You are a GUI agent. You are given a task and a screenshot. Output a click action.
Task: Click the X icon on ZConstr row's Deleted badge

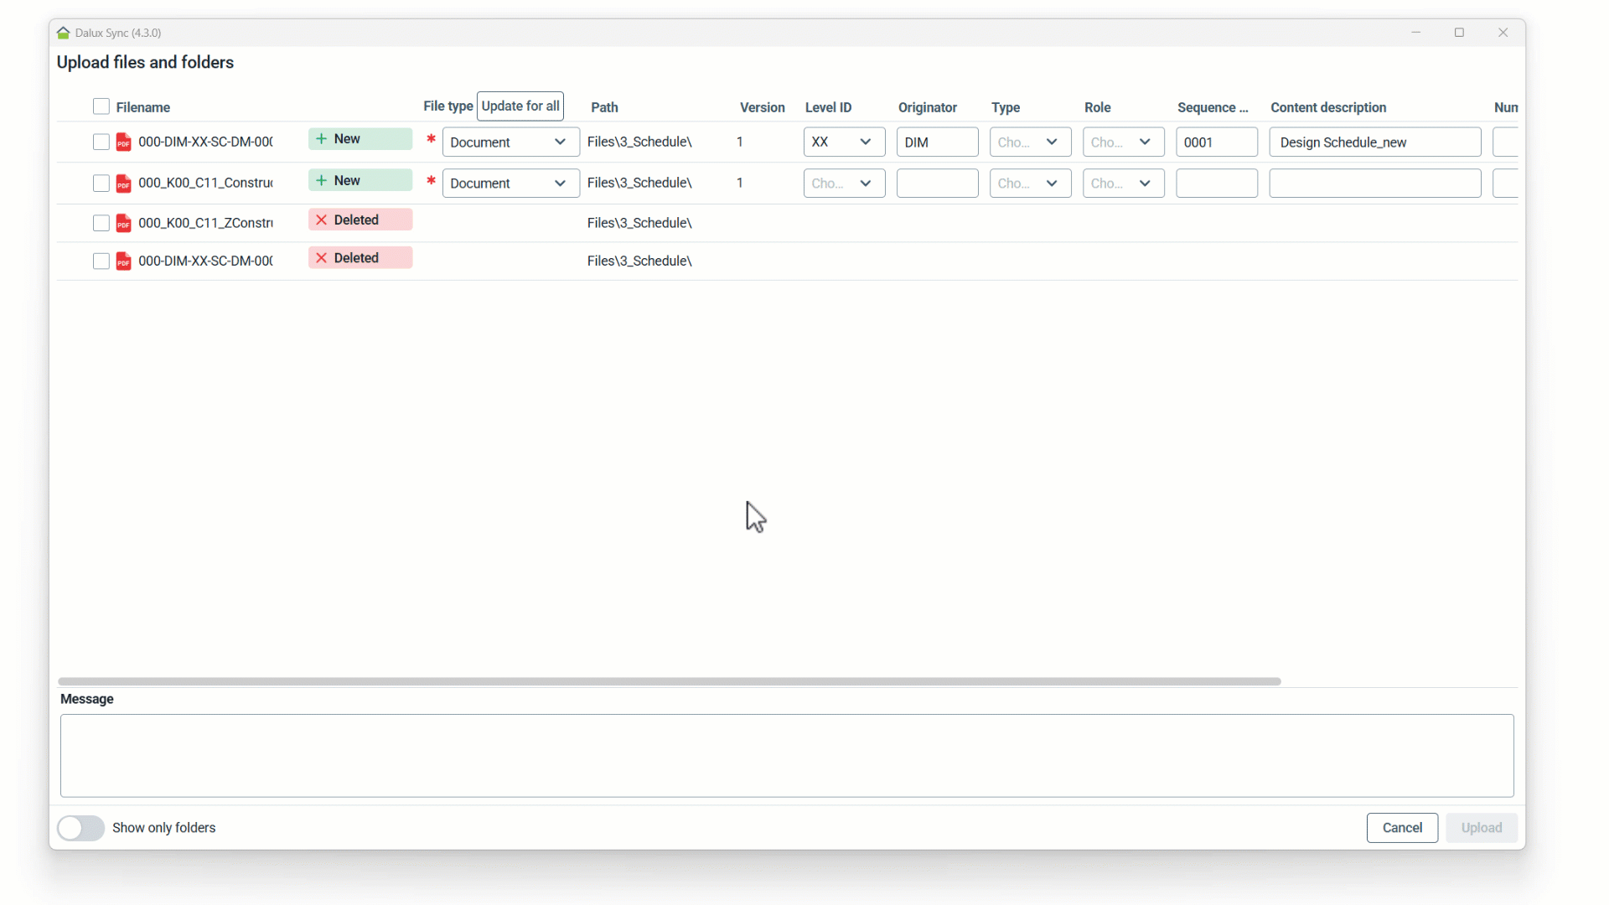[x=323, y=220]
